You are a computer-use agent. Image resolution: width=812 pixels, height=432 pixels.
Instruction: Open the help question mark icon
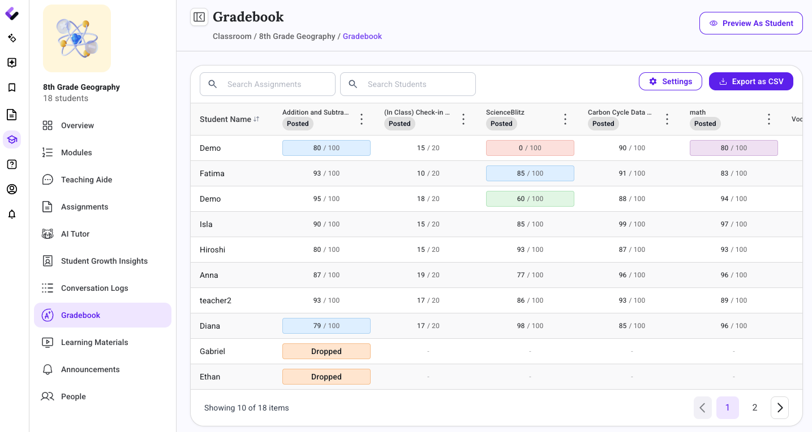(x=12, y=164)
